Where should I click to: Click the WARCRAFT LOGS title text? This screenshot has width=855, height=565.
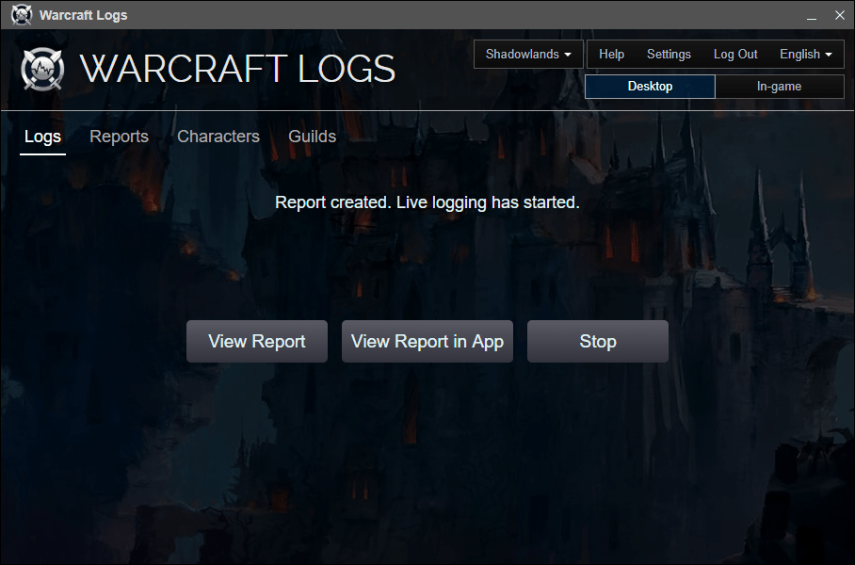(x=237, y=69)
